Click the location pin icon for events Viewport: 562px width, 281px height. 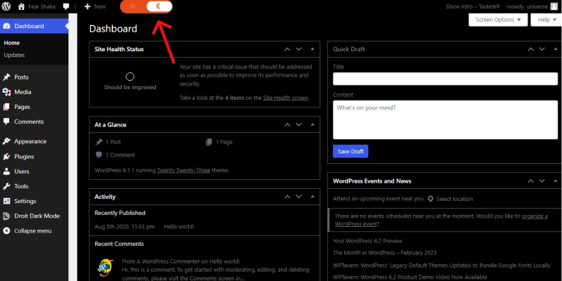[431, 199]
